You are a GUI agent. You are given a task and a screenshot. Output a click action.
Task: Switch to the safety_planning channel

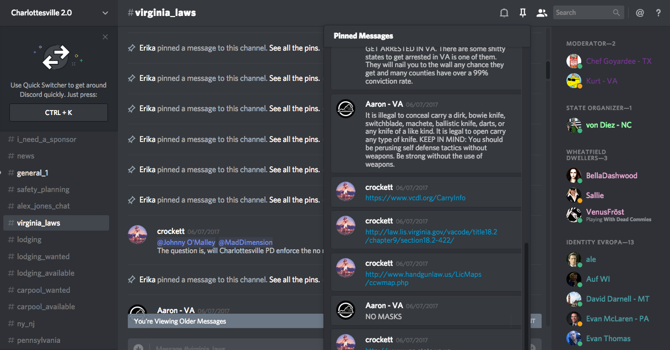(x=43, y=189)
